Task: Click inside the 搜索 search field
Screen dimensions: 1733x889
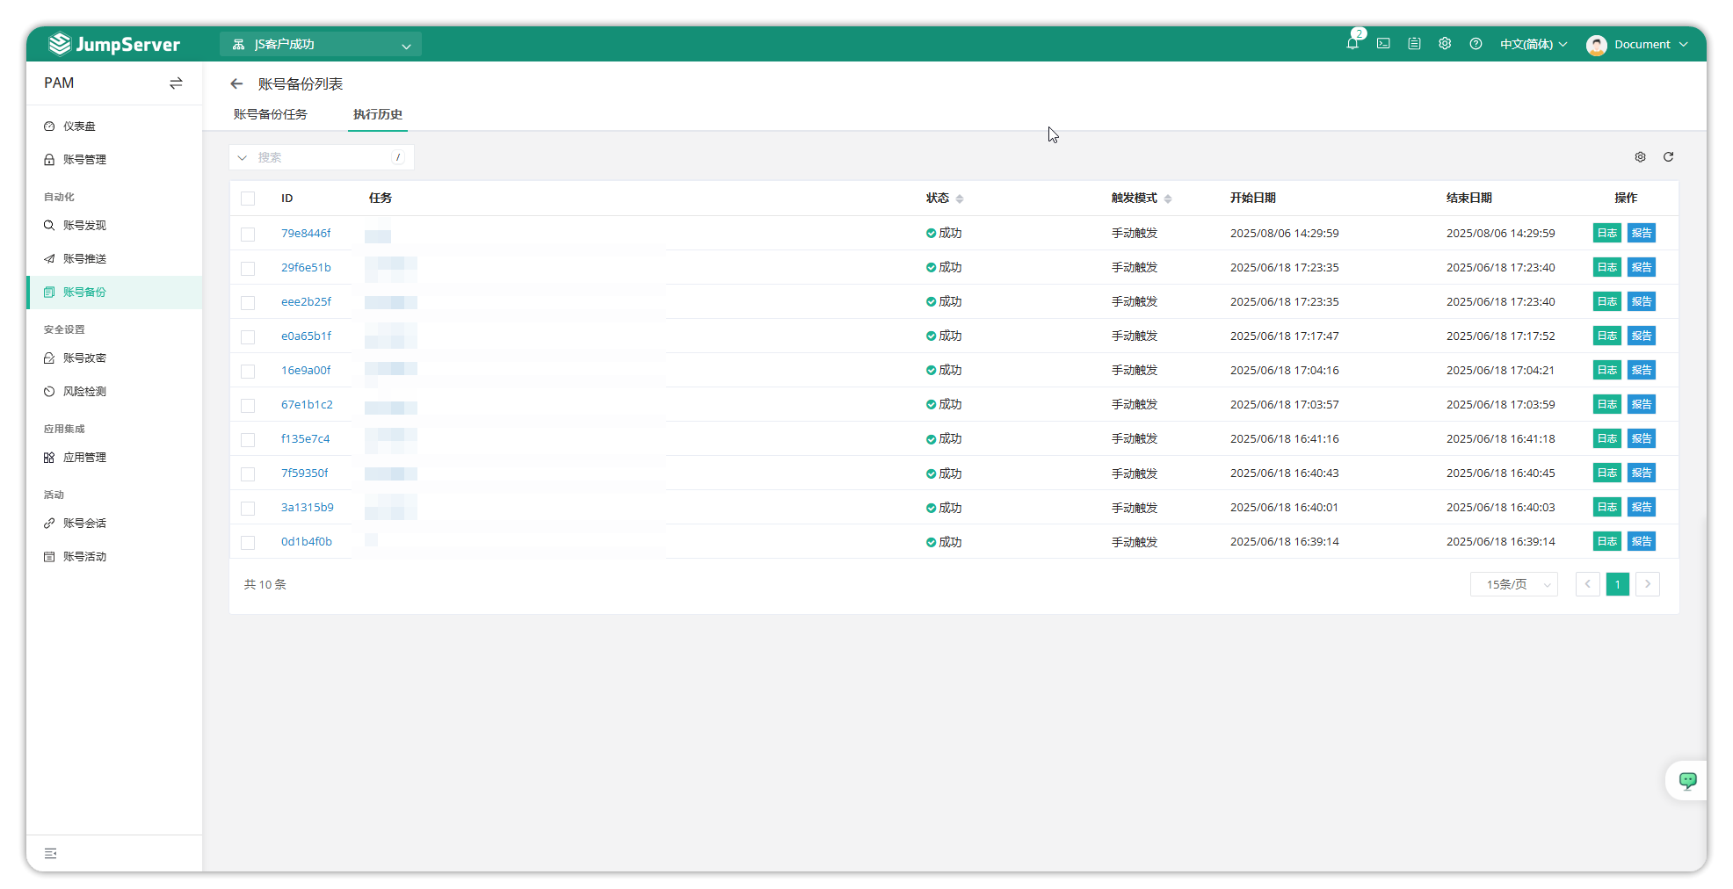Action: [321, 158]
